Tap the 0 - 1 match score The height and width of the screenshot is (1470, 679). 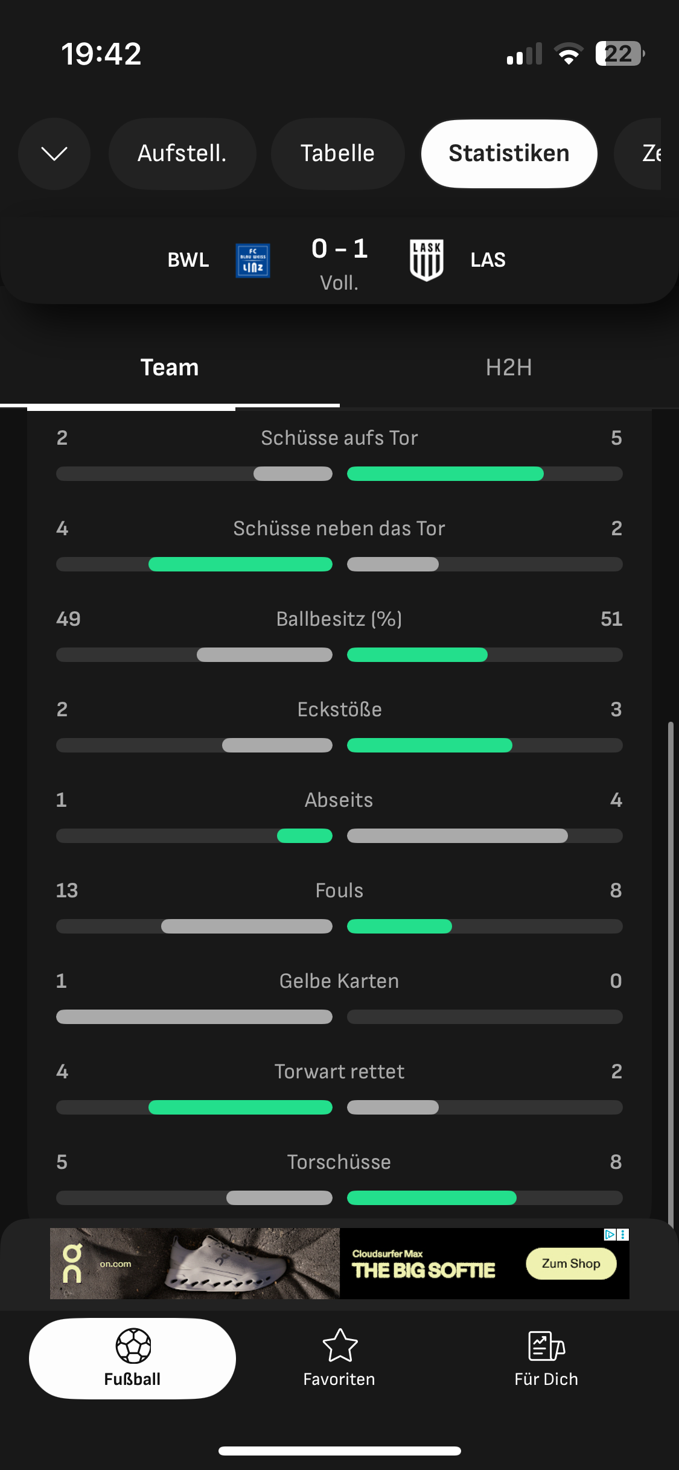[x=339, y=249]
